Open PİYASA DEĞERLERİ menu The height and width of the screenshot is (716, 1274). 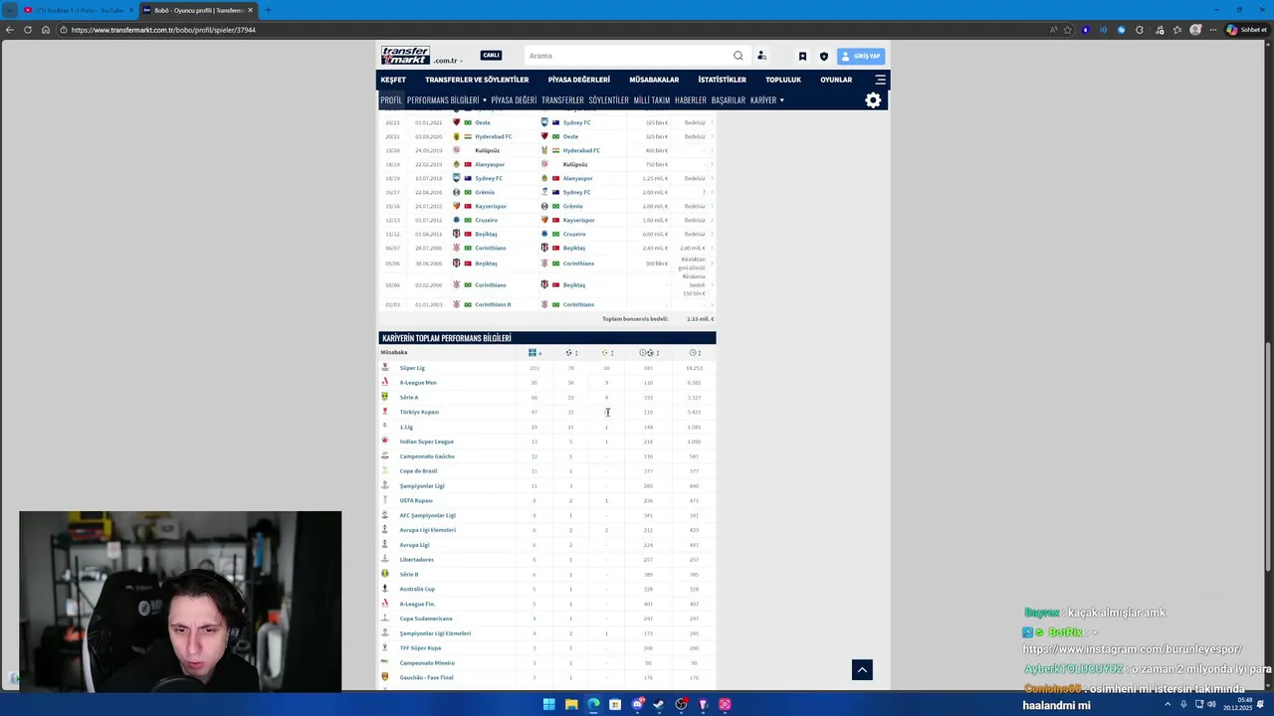coord(579,80)
